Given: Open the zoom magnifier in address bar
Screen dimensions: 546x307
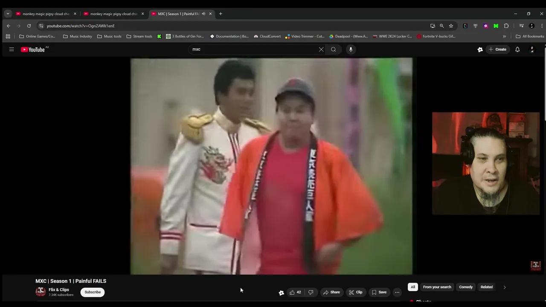Looking at the screenshot, I should [442, 26].
